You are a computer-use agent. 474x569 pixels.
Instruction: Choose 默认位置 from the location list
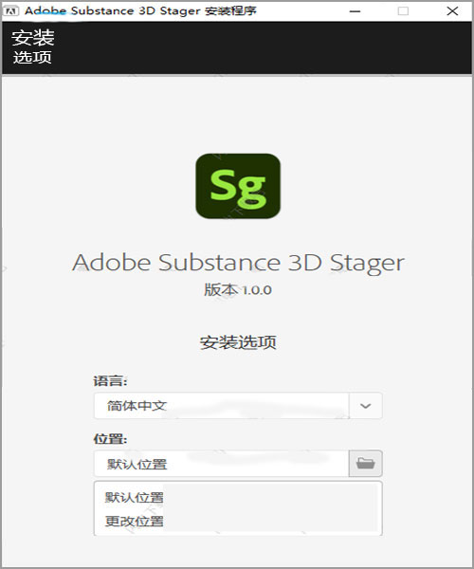pos(135,497)
